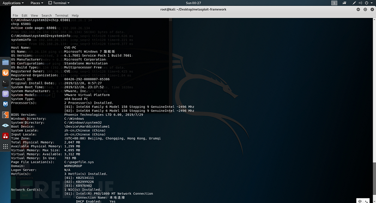Launch Burp Suite from the dock
The height and width of the screenshot is (203, 376).
click(x=5, y=115)
